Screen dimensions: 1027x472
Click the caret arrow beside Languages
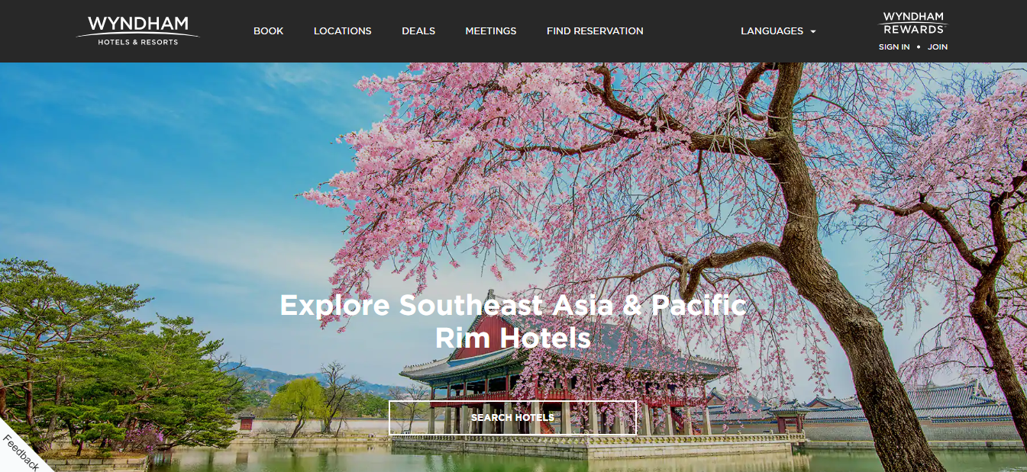click(813, 32)
